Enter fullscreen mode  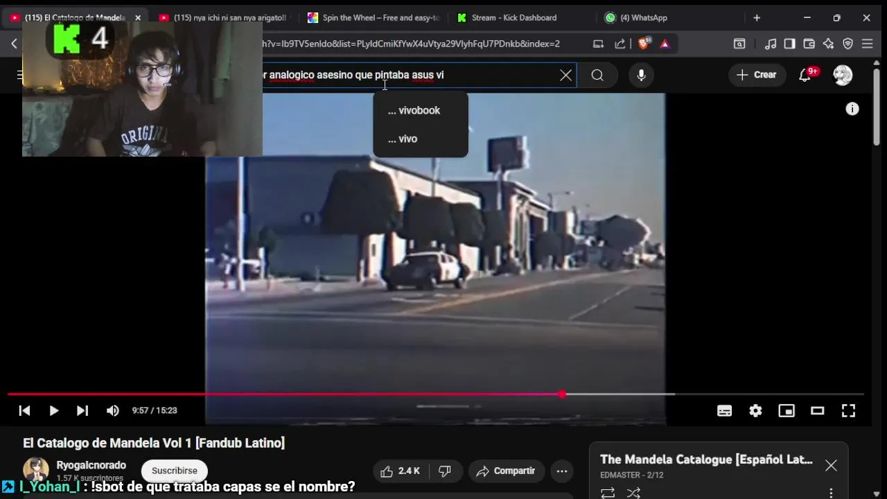[848, 410]
